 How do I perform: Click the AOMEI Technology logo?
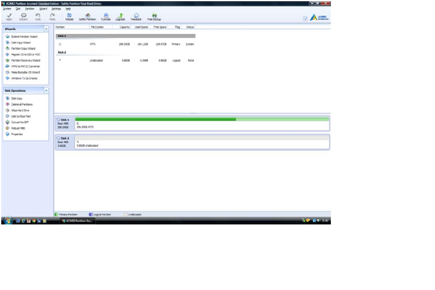pos(319,18)
